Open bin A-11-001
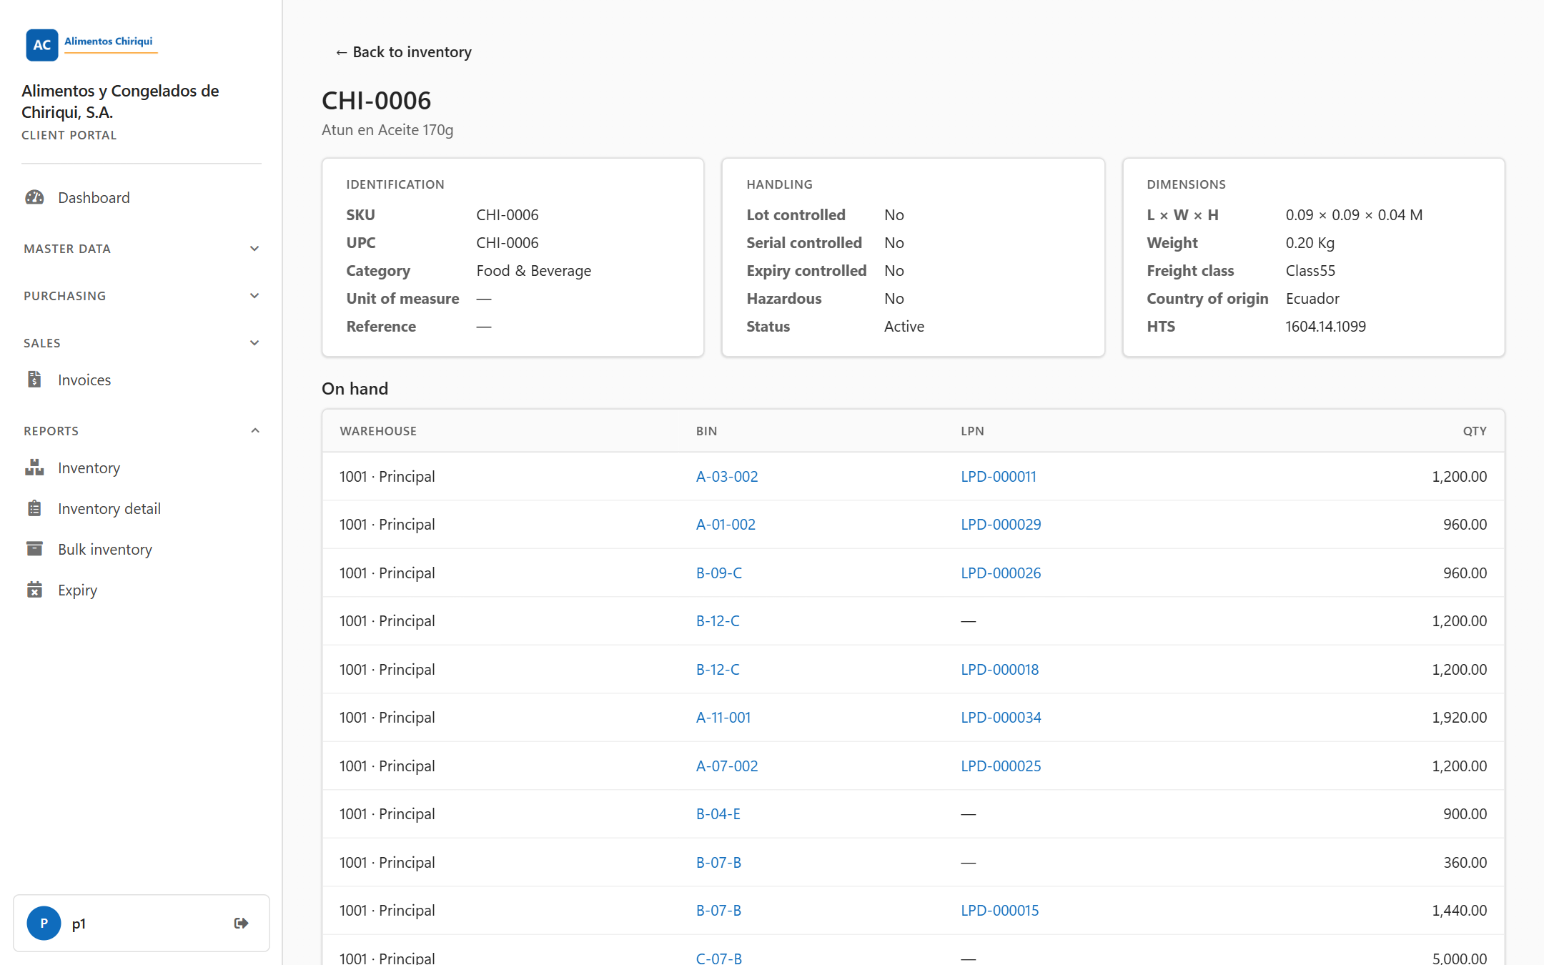 point(723,717)
